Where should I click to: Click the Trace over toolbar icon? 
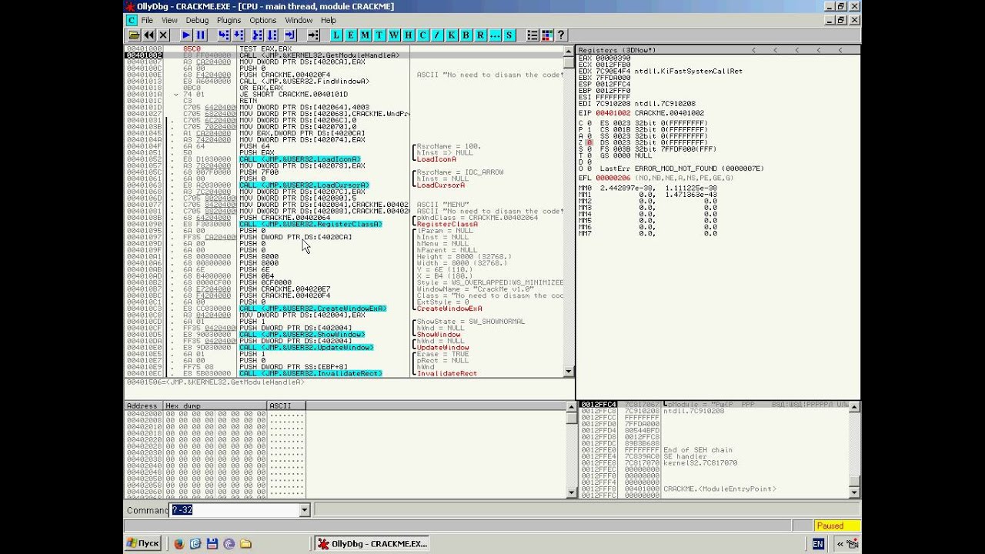coord(272,35)
